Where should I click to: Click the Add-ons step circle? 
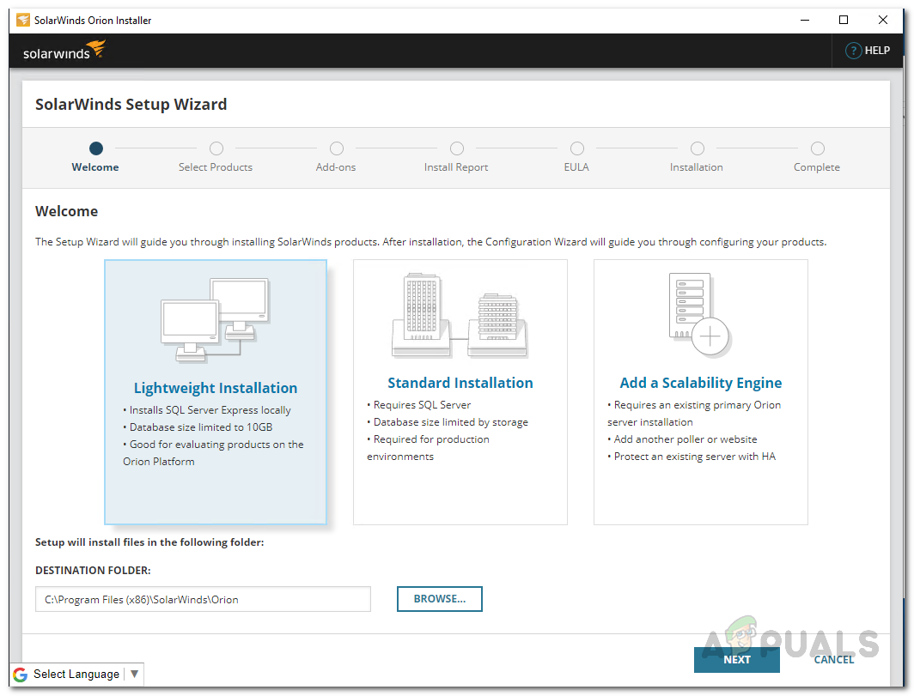[x=337, y=148]
